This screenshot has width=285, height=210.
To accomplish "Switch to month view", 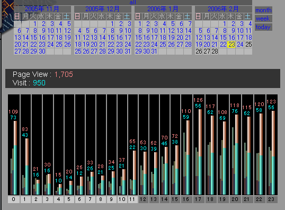I will (x=263, y=10).
